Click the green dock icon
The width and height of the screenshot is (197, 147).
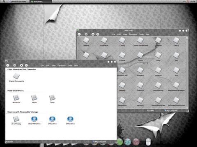tap(120, 142)
